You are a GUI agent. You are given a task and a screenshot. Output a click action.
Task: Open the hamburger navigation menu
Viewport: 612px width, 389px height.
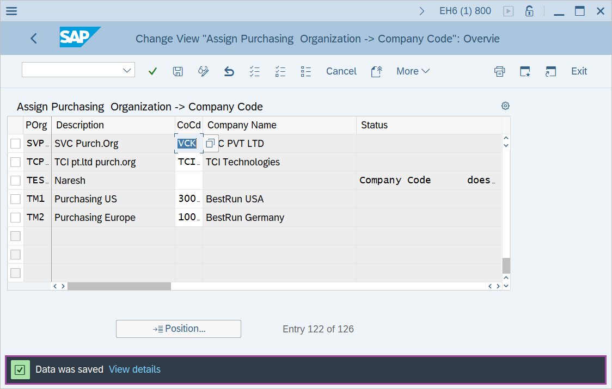tap(11, 10)
